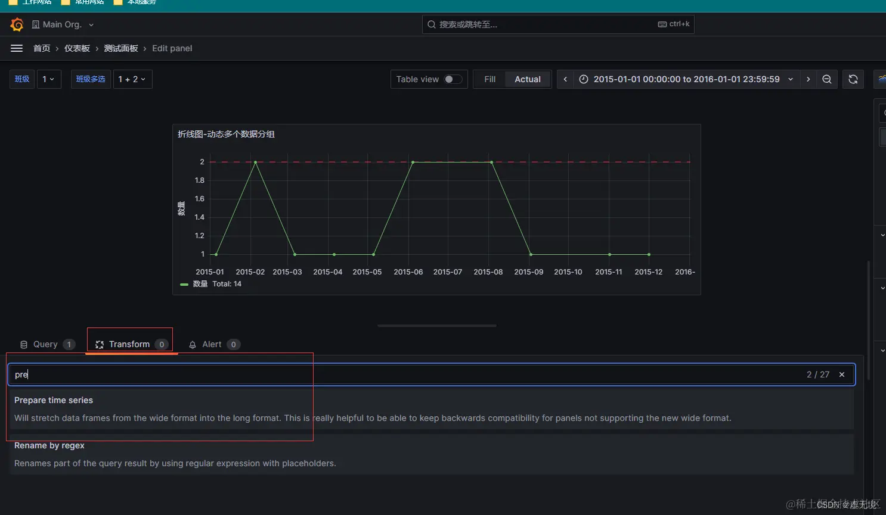The image size is (886, 515).
Task: Open the Main Org. organization switcher
Action: pyautogui.click(x=63, y=24)
